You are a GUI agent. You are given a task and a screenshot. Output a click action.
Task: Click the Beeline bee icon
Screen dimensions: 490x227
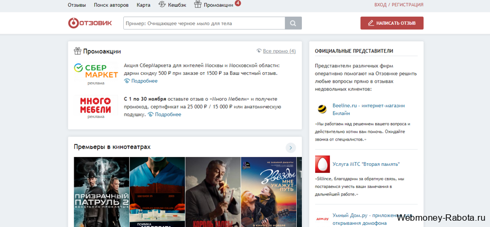click(x=322, y=109)
